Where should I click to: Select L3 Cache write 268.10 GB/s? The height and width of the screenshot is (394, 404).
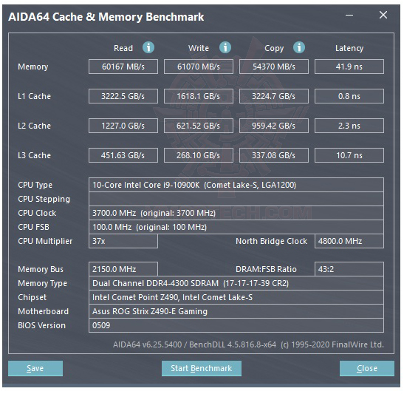click(199, 155)
